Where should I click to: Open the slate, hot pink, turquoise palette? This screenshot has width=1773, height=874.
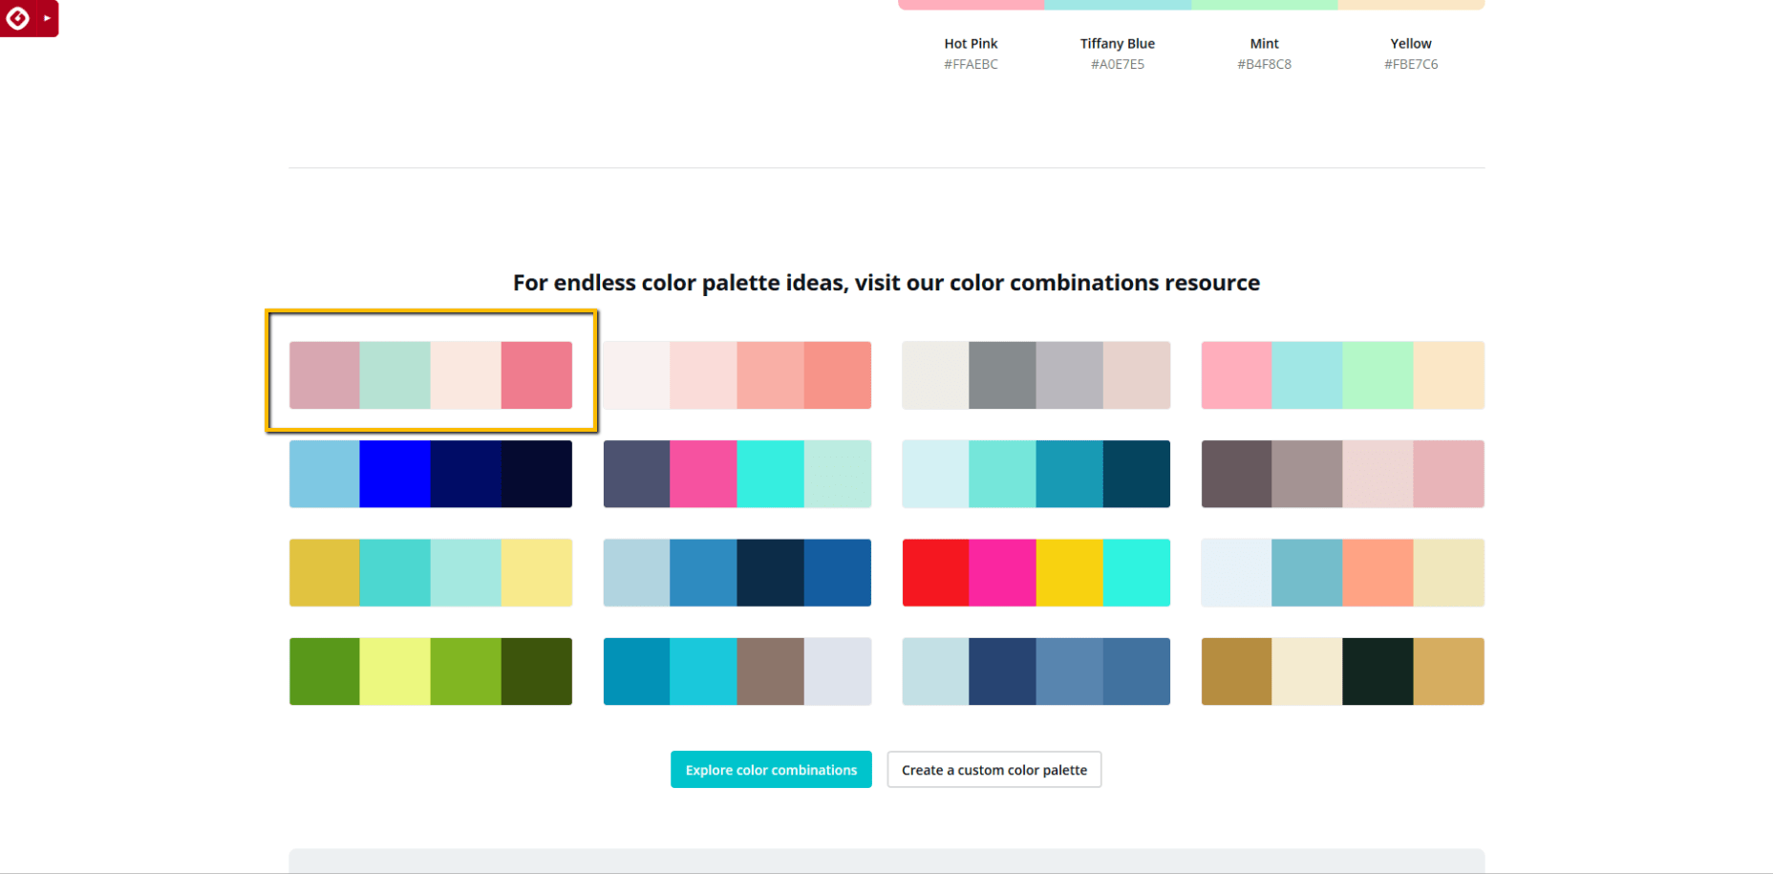click(x=737, y=474)
